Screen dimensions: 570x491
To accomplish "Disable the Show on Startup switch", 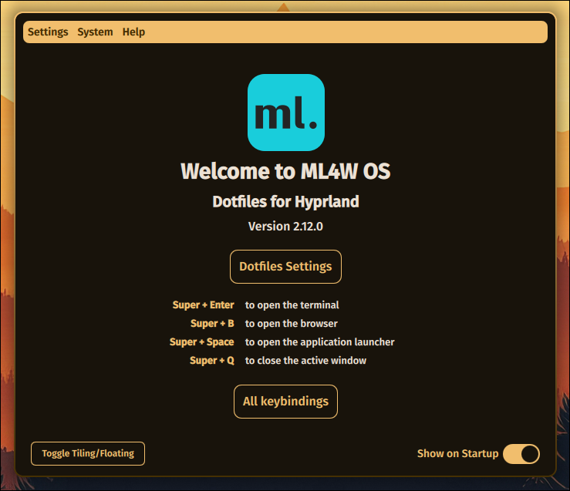I will coord(521,454).
